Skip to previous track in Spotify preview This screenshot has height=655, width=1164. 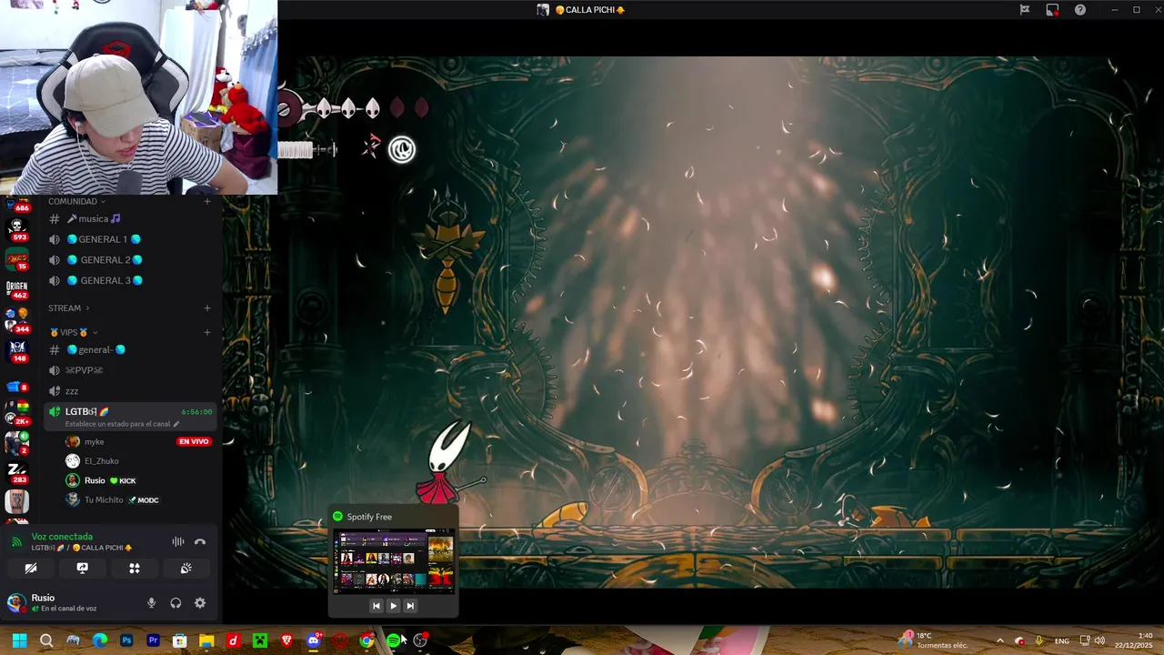click(x=376, y=606)
